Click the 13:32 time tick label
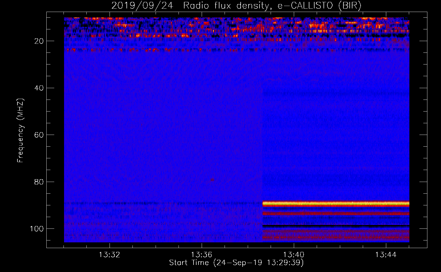The height and width of the screenshot is (272, 441). [110, 255]
